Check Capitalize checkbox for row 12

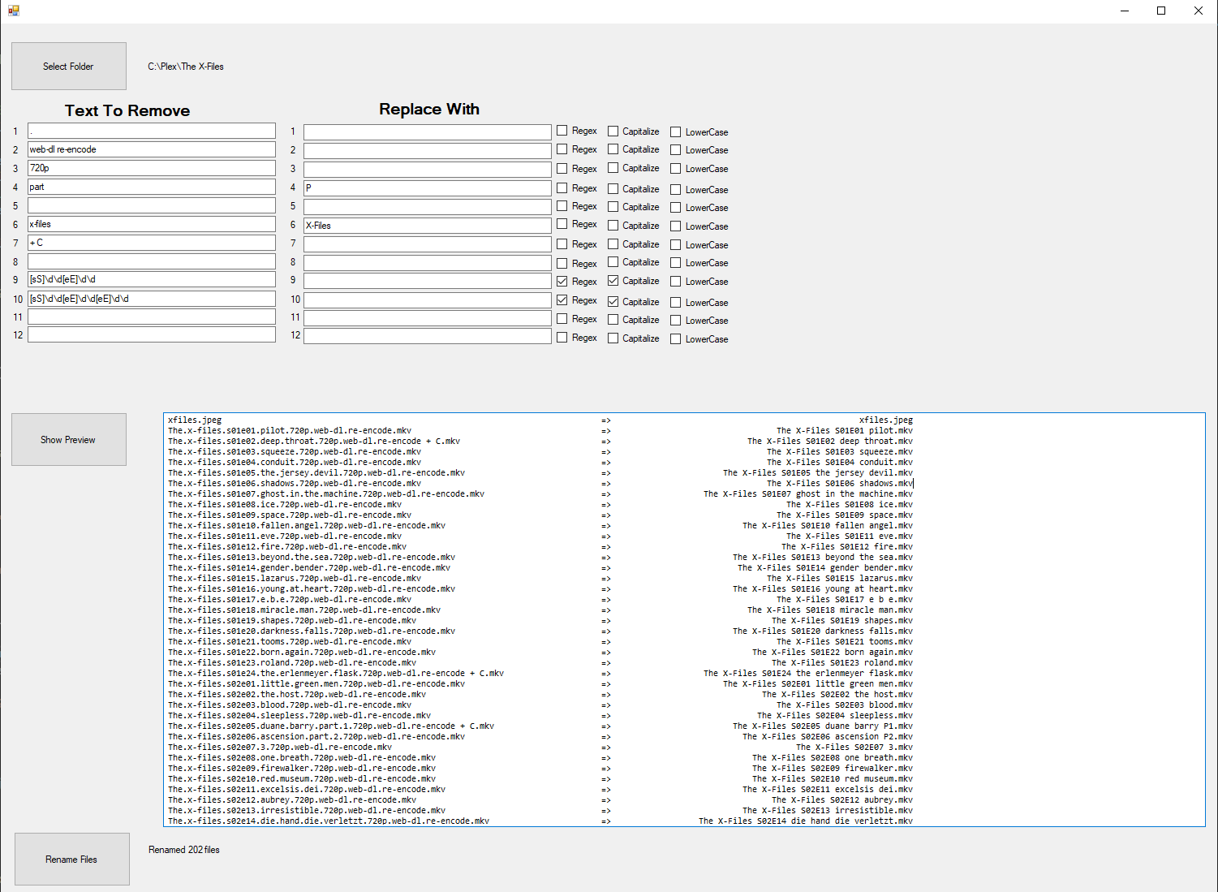pos(613,338)
